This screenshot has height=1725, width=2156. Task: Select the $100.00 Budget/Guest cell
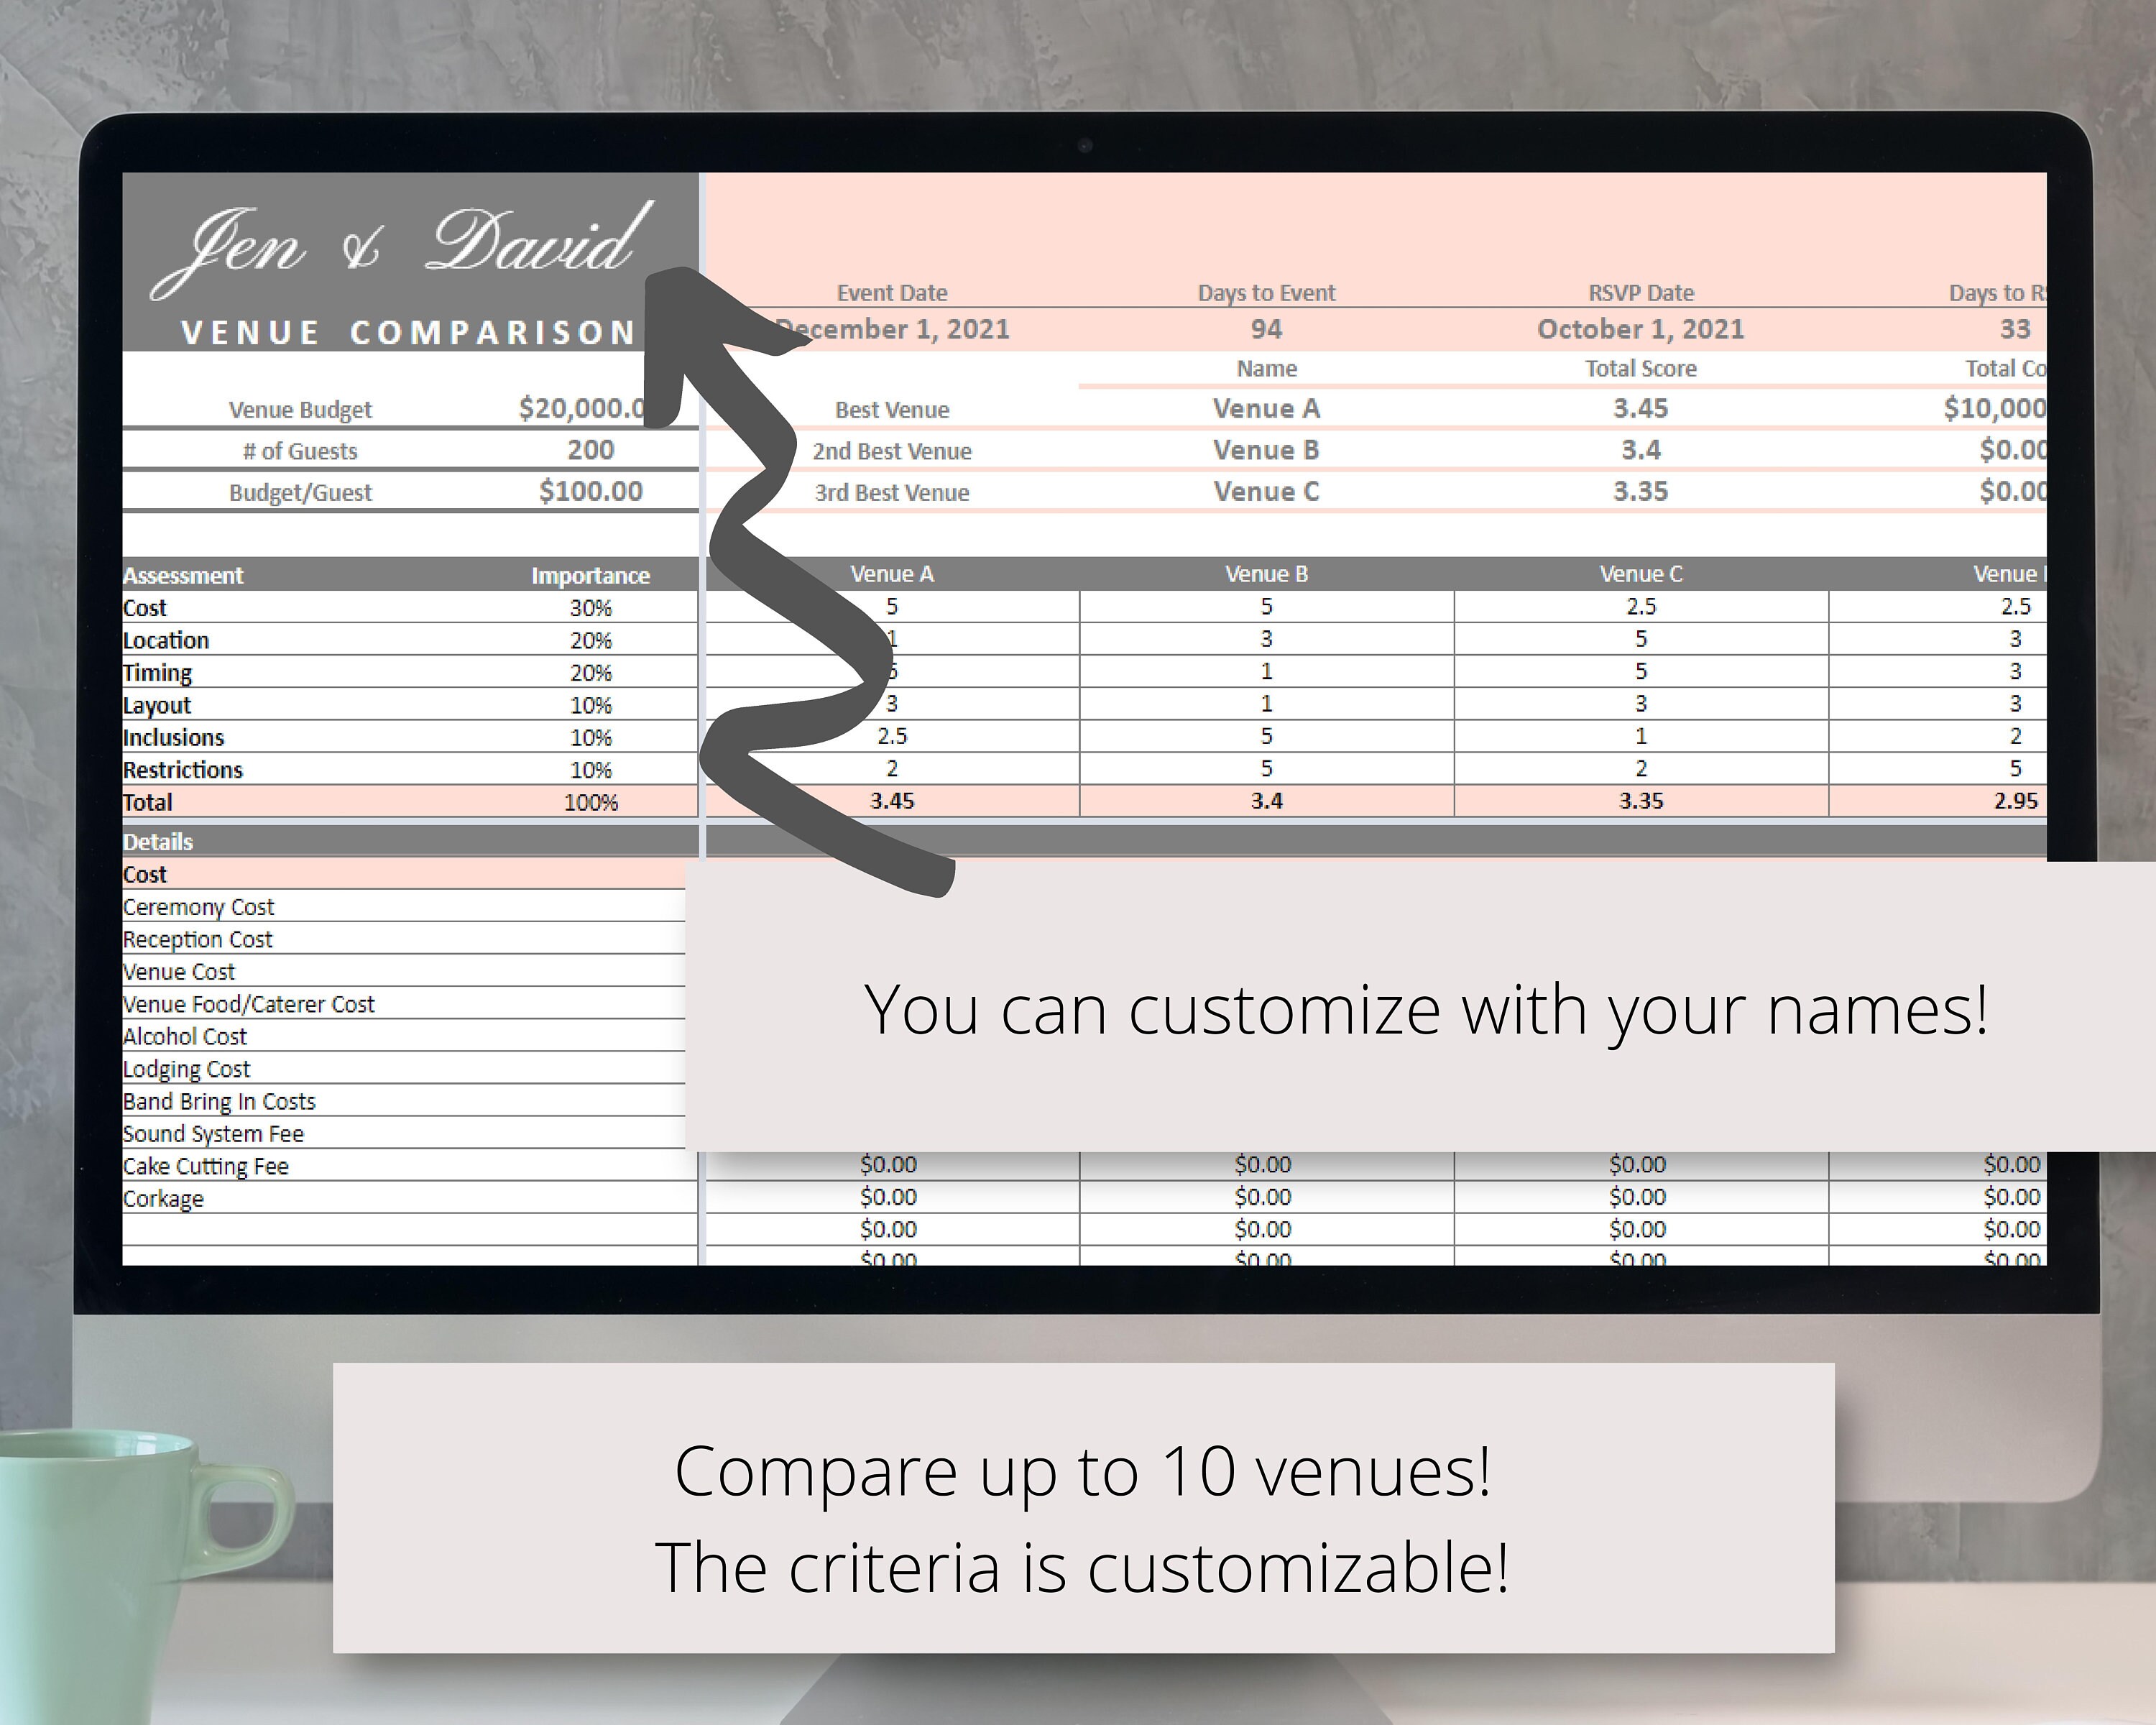point(591,491)
